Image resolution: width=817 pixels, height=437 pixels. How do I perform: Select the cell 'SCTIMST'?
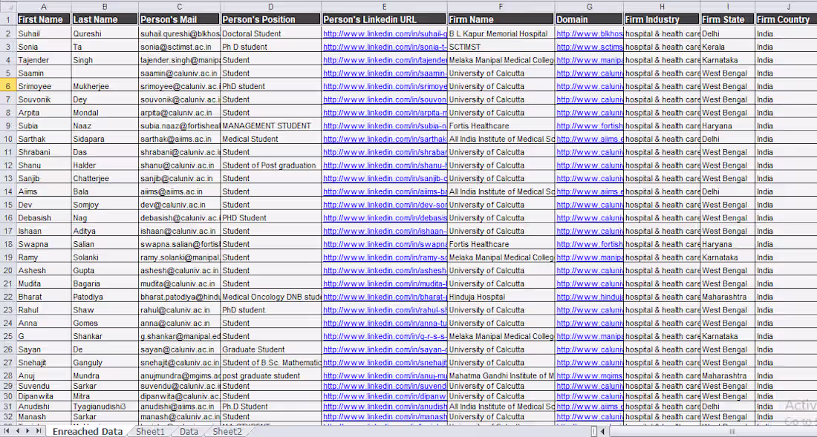(x=501, y=47)
